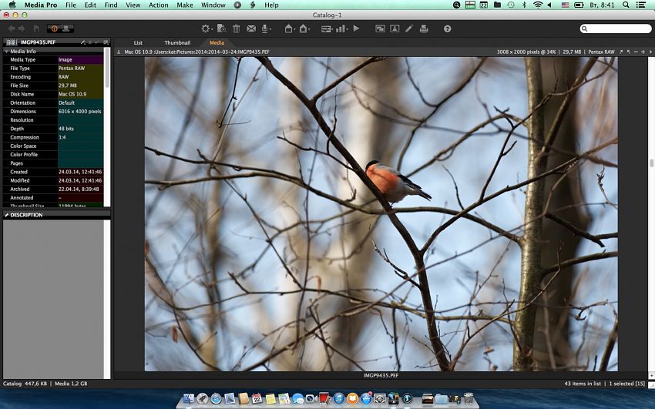Open the Action gear menu in toolbar
The image size is (655, 409).
tap(206, 28)
